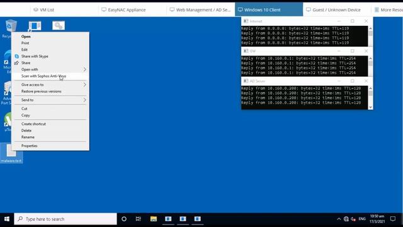Viewport: 403px width, 227px height.
Task: Close the AD Server ping window
Action: click(366, 81)
